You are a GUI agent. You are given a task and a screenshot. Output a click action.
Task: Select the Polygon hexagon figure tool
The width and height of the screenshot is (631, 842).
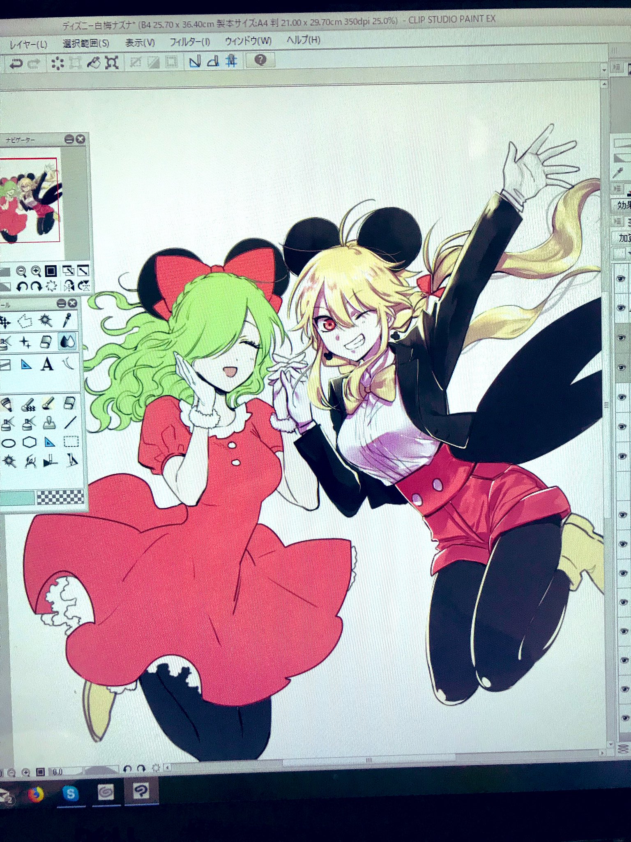click(x=30, y=442)
